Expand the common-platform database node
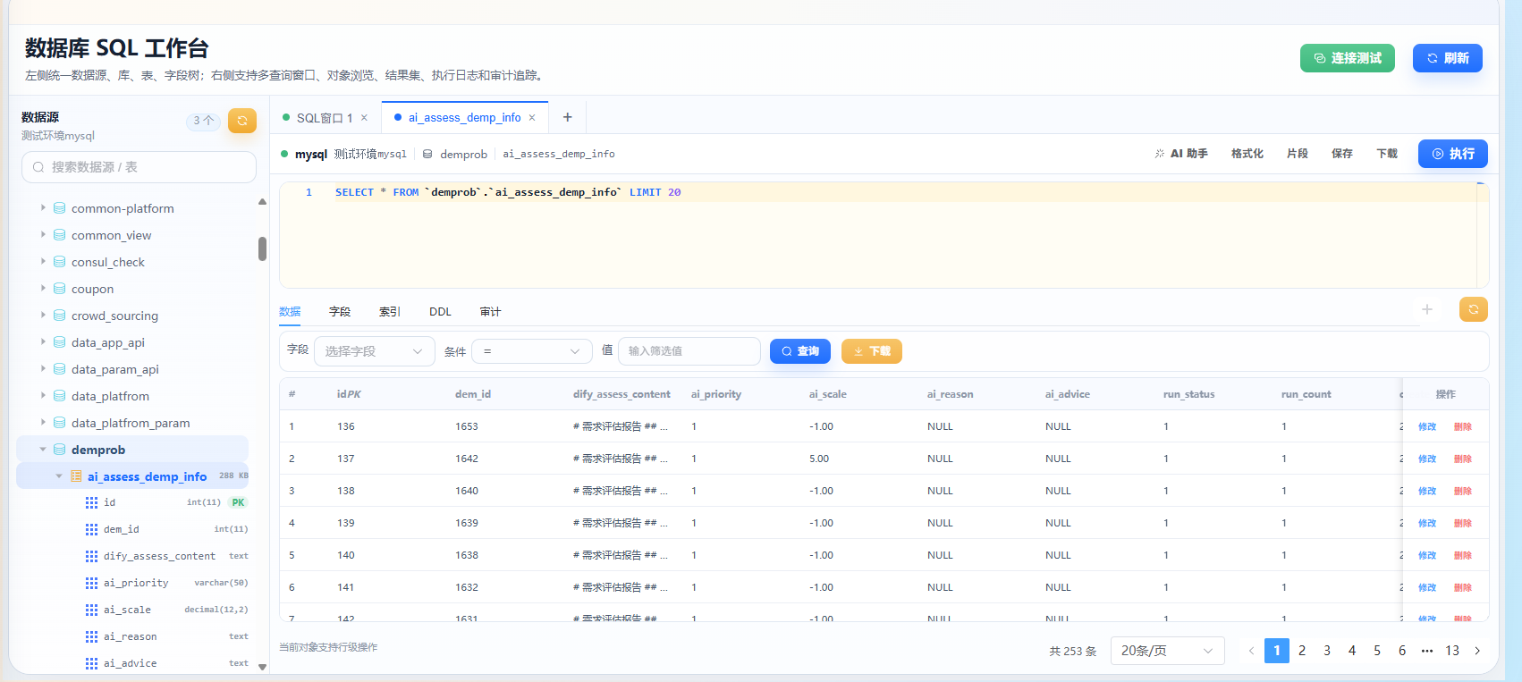Image resolution: width=1522 pixels, height=682 pixels. tap(43, 207)
